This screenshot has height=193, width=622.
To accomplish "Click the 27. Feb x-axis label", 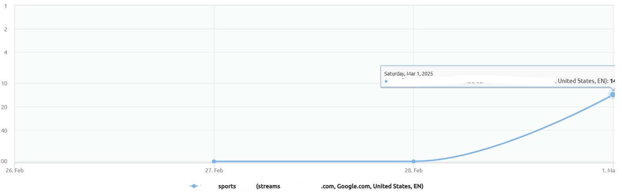I will coord(214,171).
